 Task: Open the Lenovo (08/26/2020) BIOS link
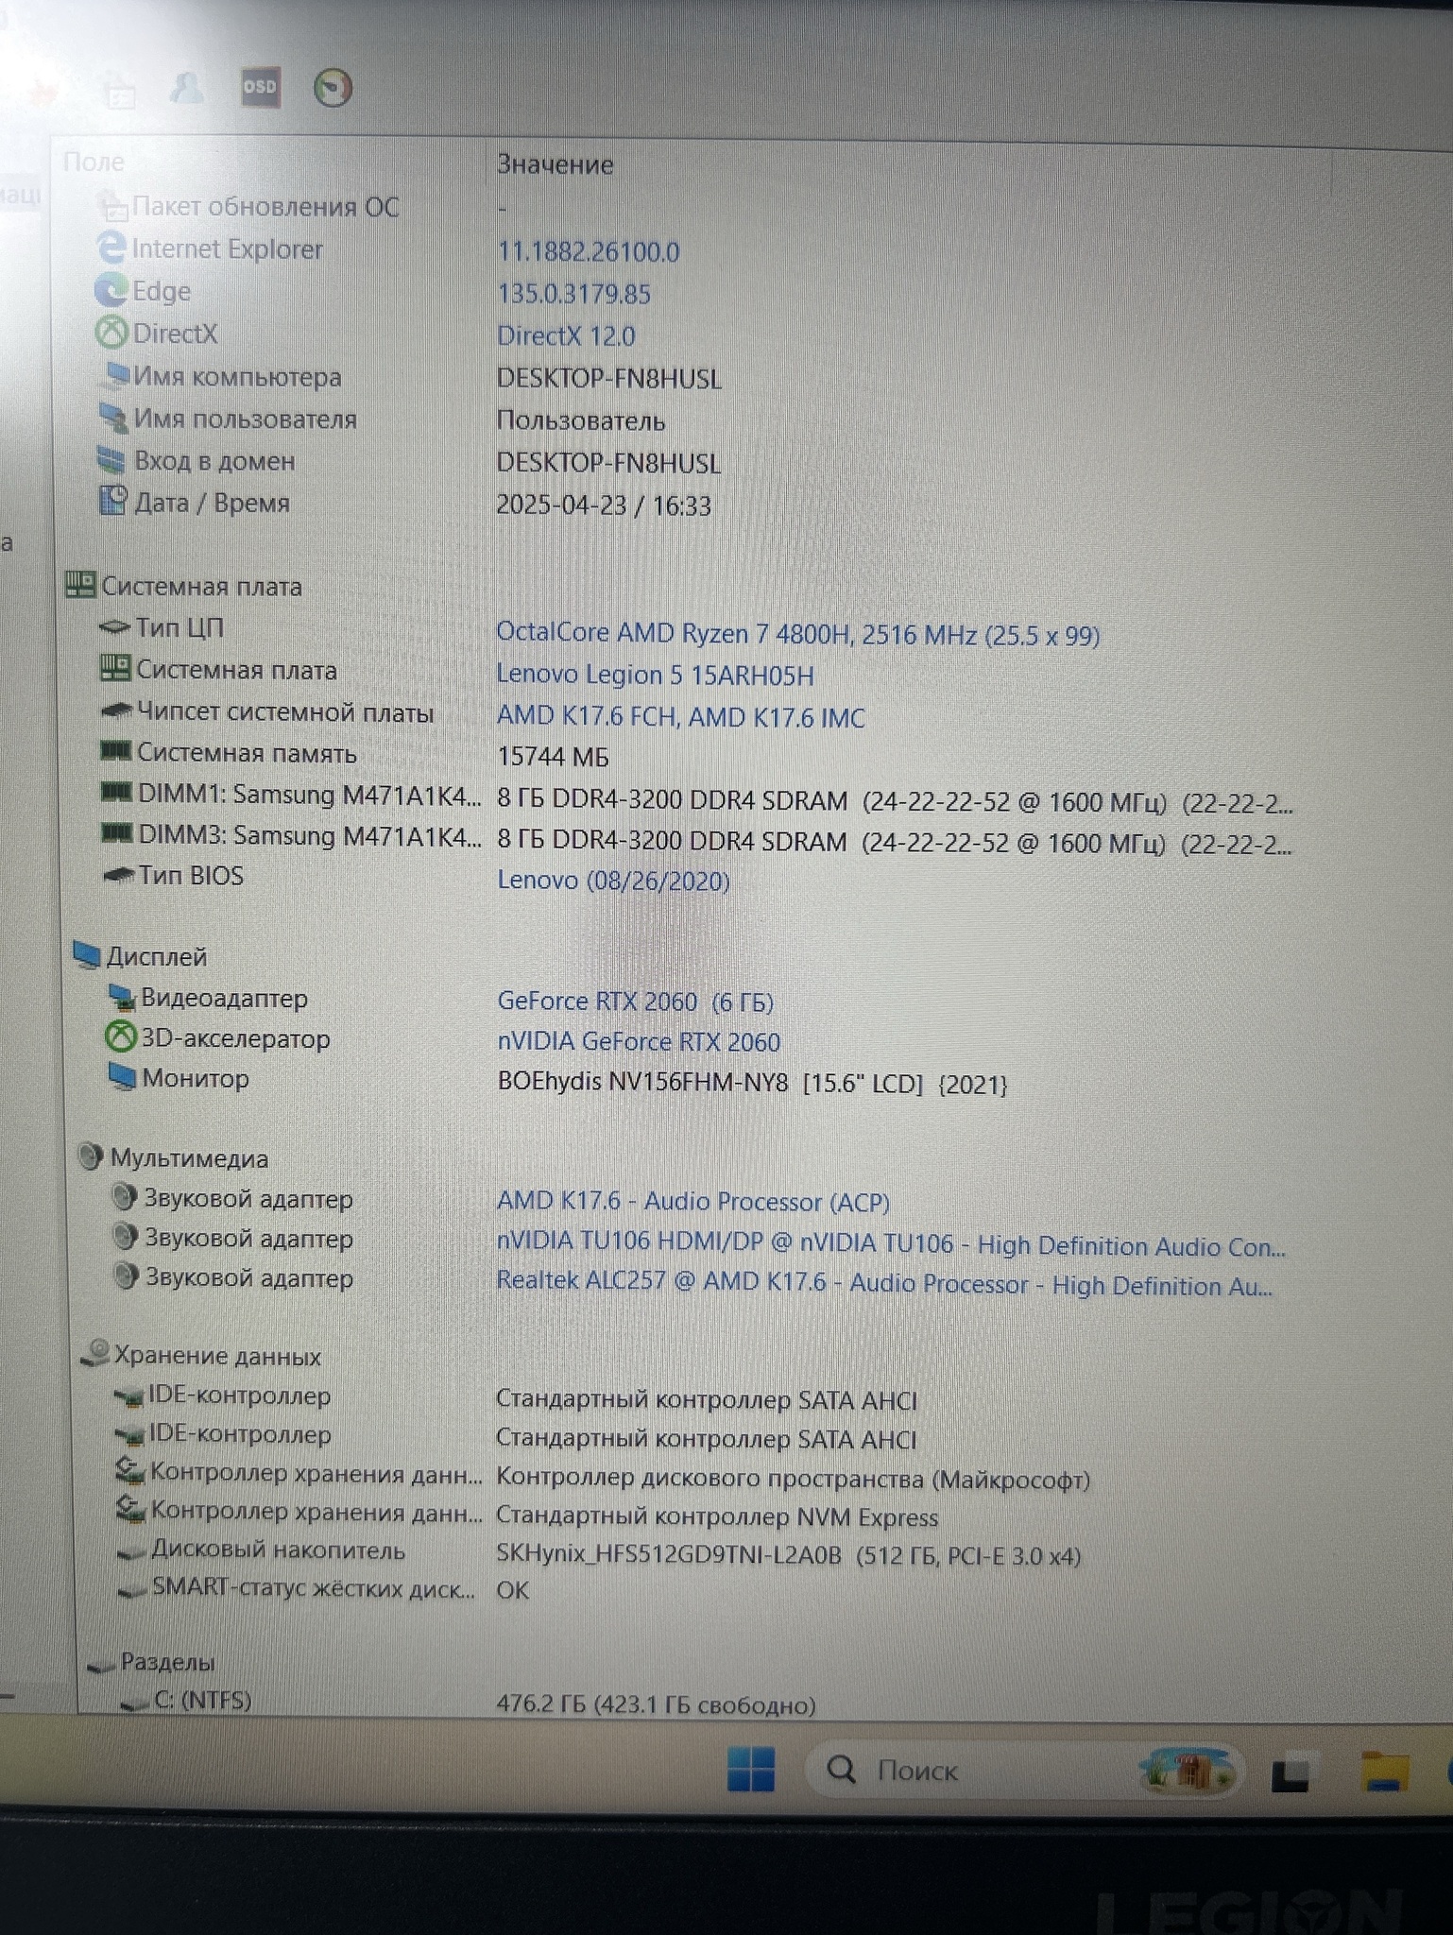(x=614, y=881)
